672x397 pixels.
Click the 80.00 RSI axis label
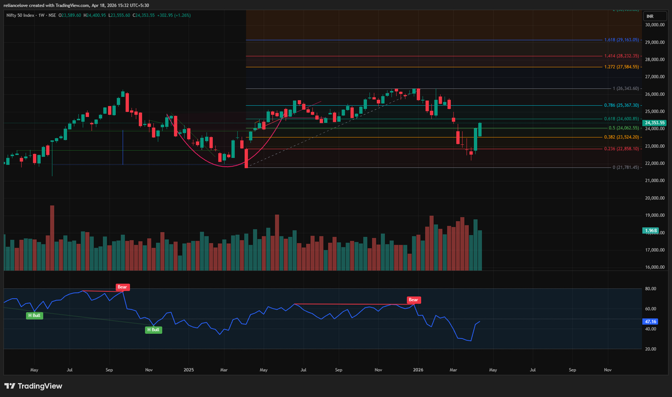pyautogui.click(x=650, y=289)
